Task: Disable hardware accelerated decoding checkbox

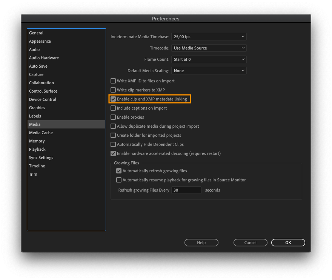Action: (113, 153)
